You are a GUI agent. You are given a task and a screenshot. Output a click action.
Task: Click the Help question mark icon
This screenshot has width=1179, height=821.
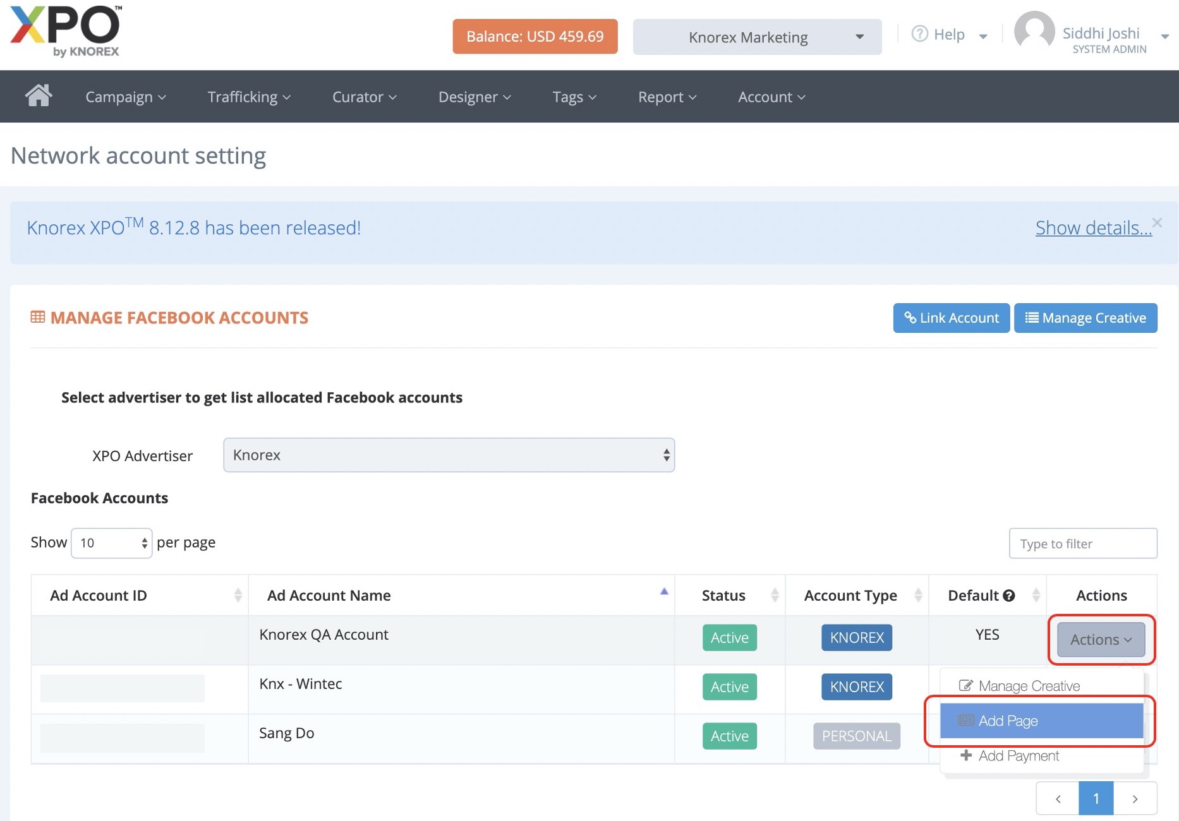[919, 34]
